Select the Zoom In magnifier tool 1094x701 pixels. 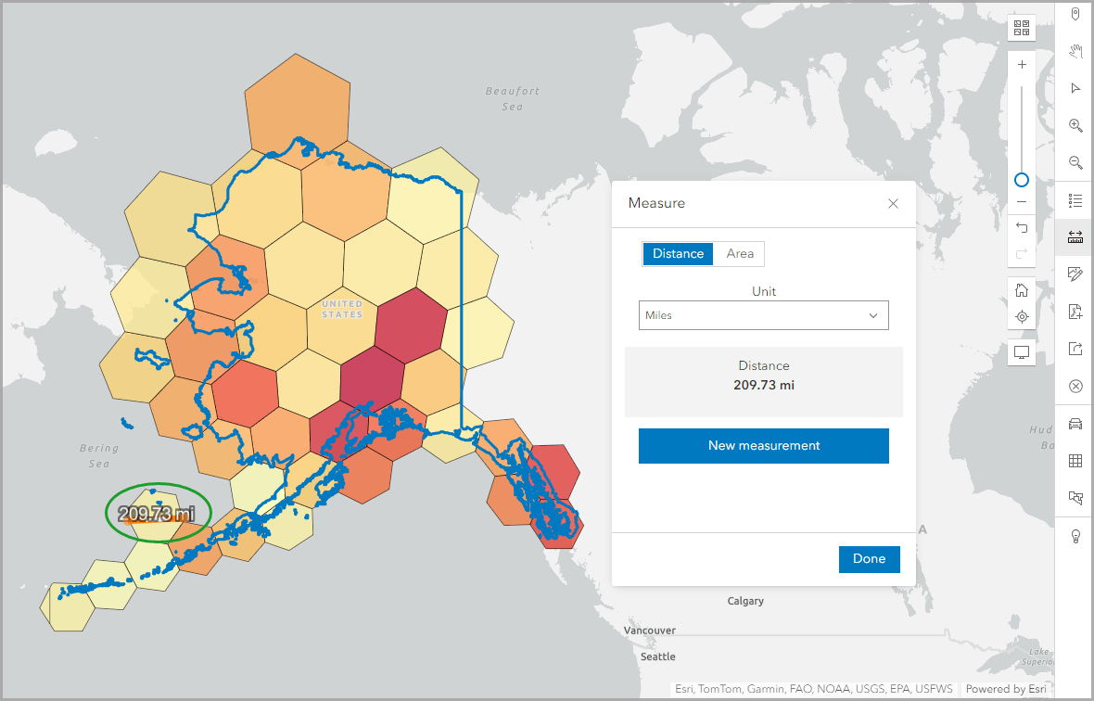(1075, 125)
